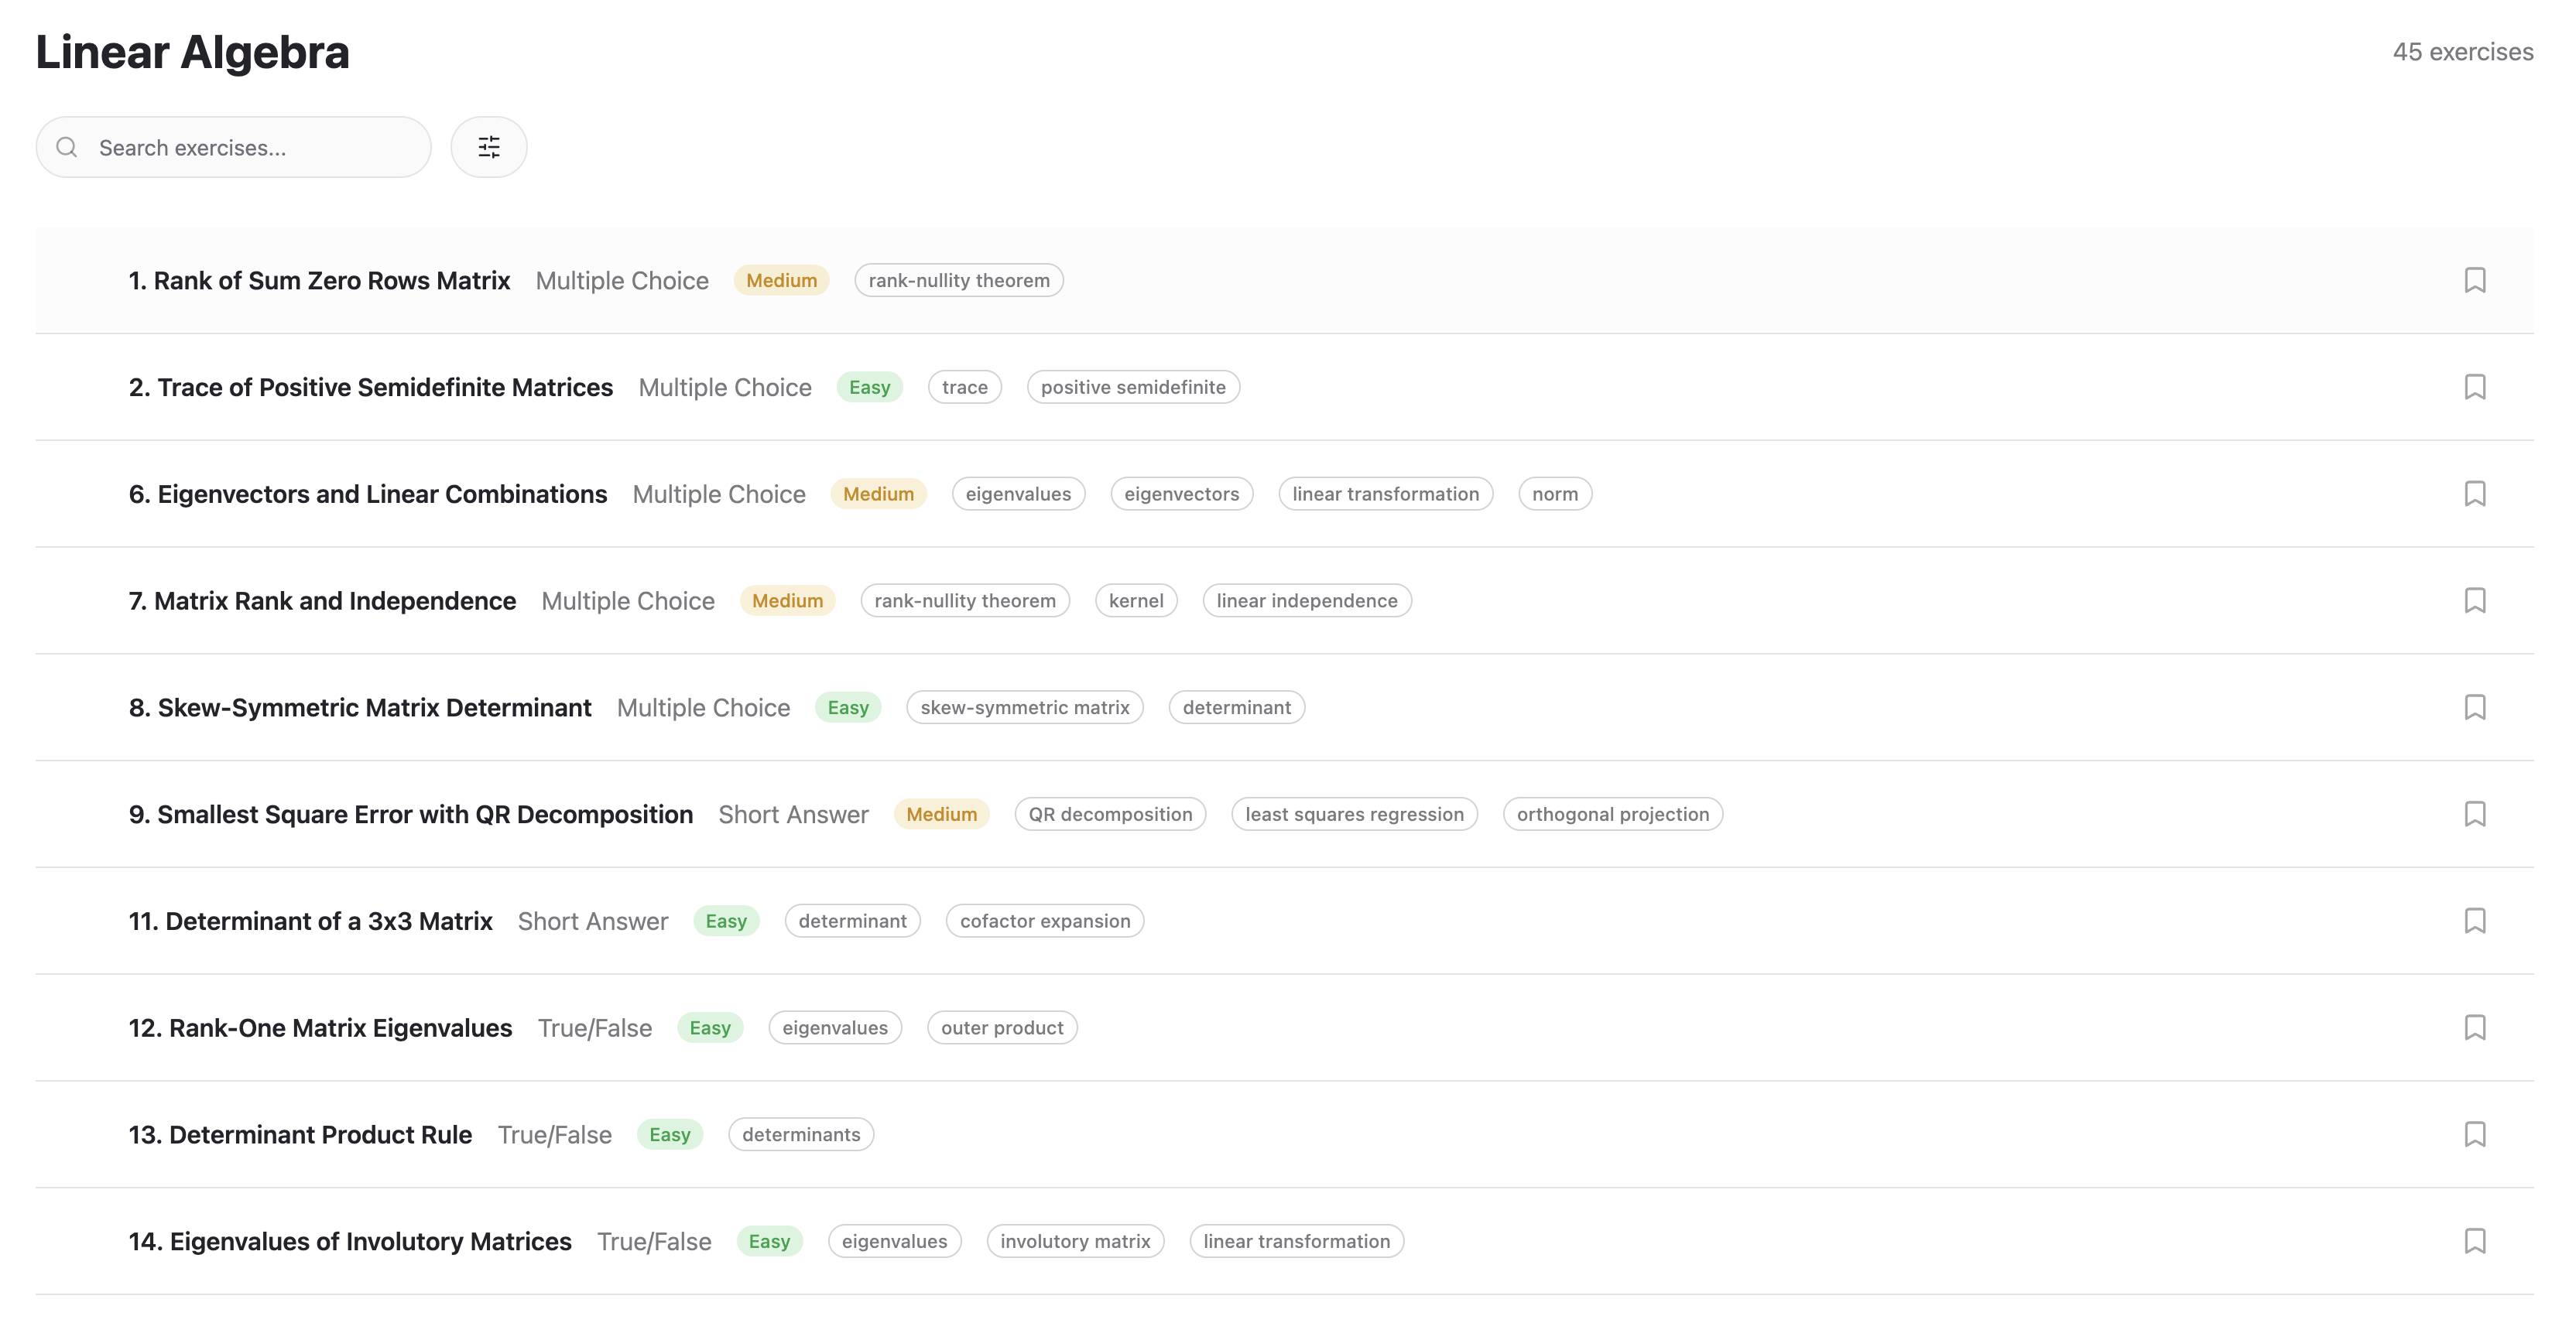
Task: Select the orthogonal projection tag
Action: [x=1613, y=815]
